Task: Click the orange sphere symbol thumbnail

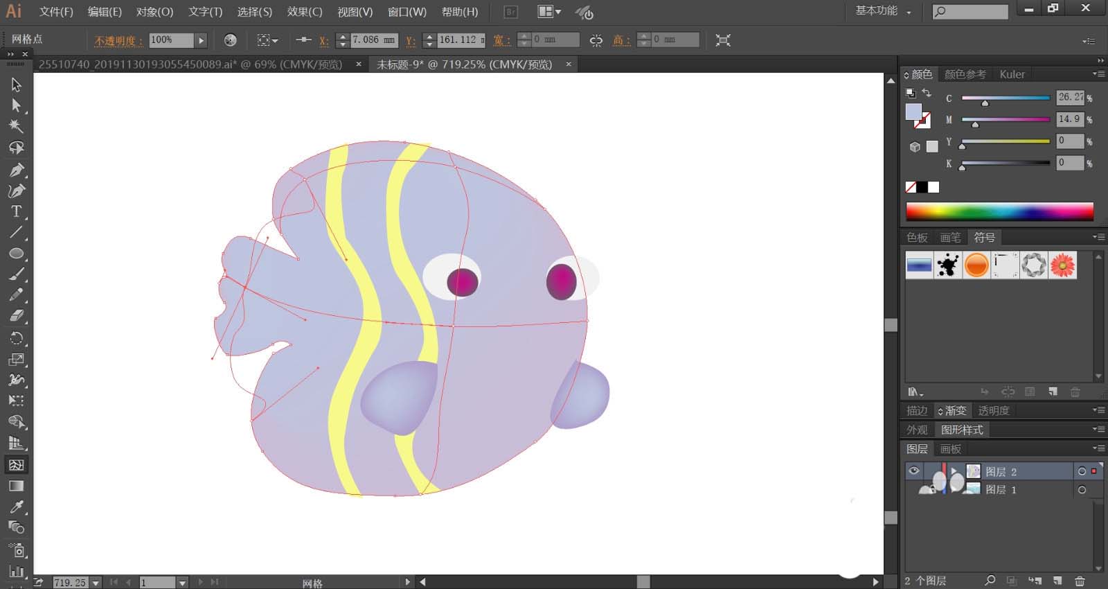Action: (x=976, y=265)
